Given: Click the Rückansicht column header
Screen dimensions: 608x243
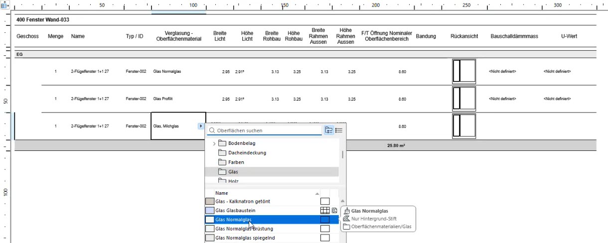Looking at the screenshot, I should (464, 36).
